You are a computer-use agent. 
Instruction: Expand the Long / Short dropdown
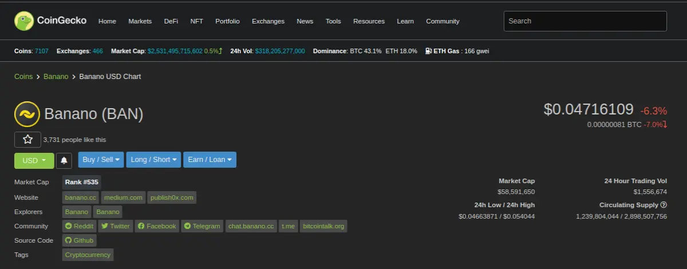153,160
